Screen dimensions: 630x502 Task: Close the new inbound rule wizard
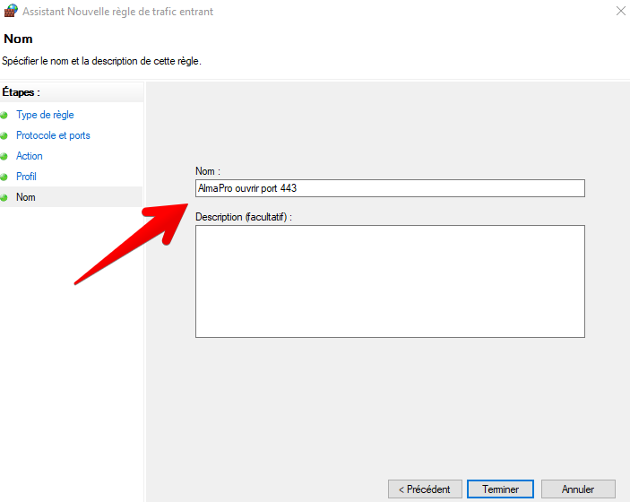[621, 11]
